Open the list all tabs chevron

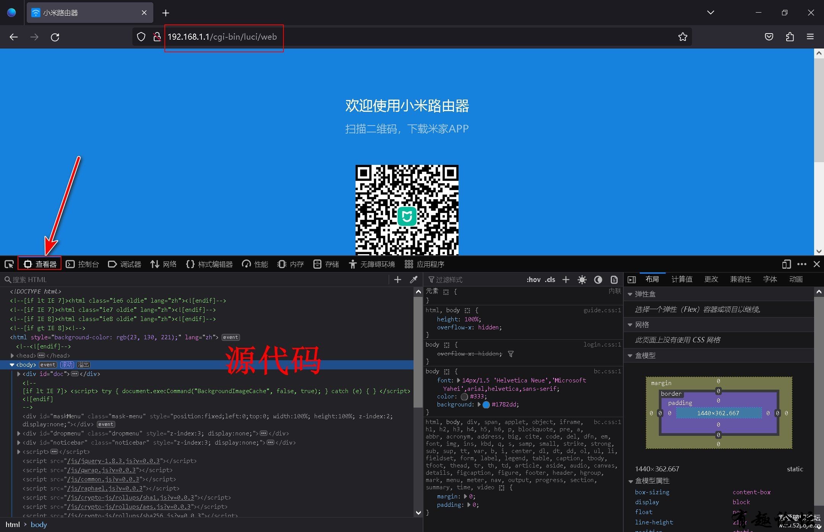(x=711, y=13)
